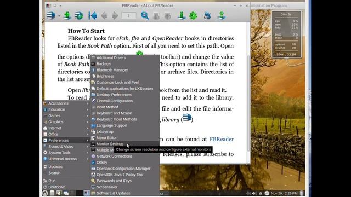Screen dimensions: 351x197
Task: Click the rotate text icon
Action: [207, 16]
